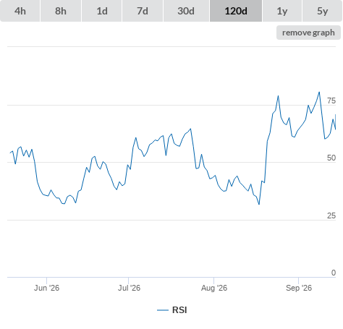
Task: Click the 50 y-axis label
Action: coord(331,158)
